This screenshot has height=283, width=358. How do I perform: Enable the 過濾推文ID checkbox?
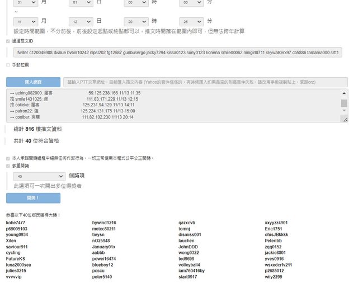click(x=8, y=41)
